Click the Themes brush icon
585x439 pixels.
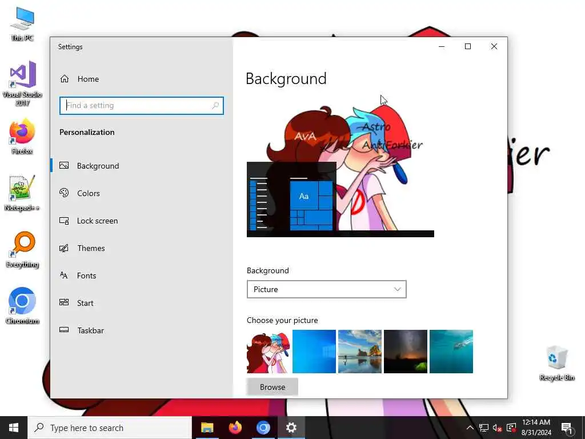tap(64, 248)
